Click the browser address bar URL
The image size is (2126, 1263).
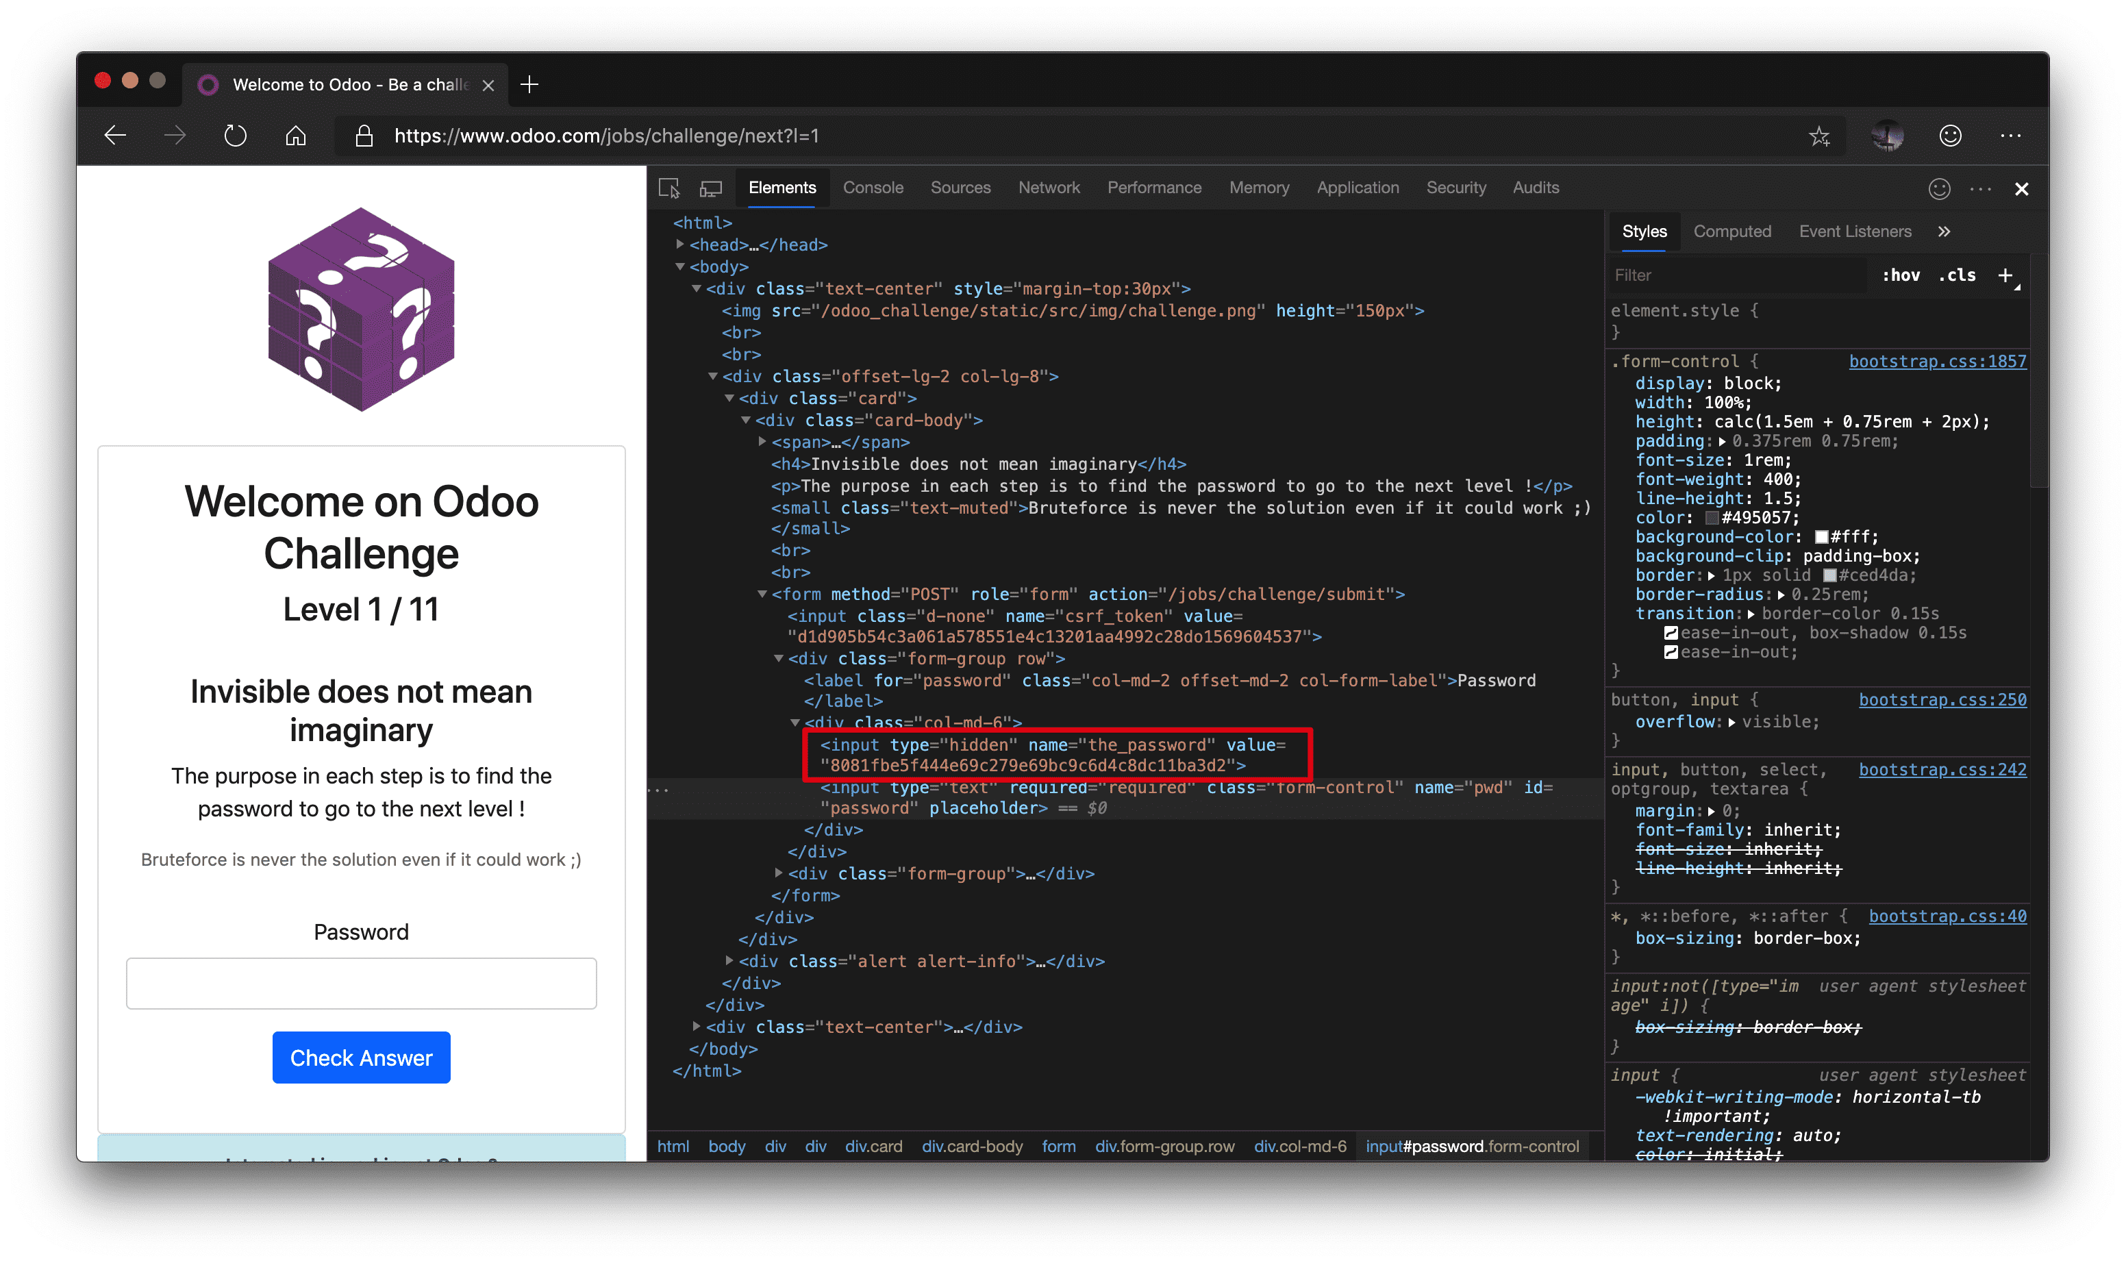click(606, 136)
